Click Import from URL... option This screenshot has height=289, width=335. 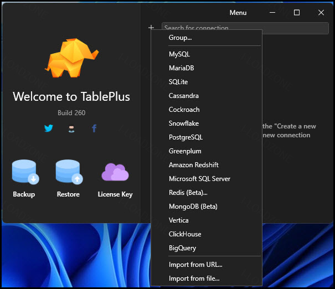207,265
